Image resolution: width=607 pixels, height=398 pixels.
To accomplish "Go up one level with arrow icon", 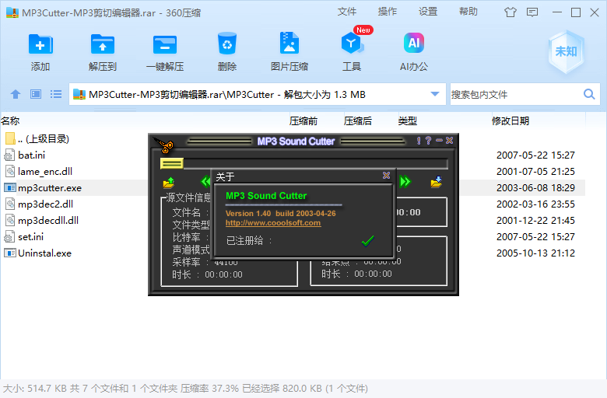I will (16, 94).
